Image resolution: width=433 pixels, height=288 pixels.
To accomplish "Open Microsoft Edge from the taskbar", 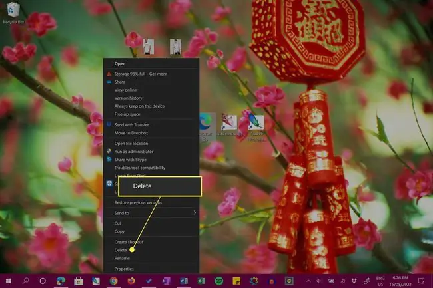I will pos(61,281).
